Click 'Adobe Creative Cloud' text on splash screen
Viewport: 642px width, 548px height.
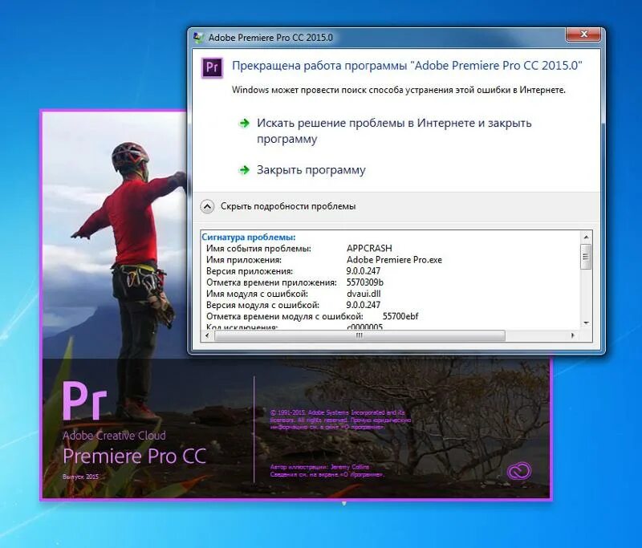[114, 436]
